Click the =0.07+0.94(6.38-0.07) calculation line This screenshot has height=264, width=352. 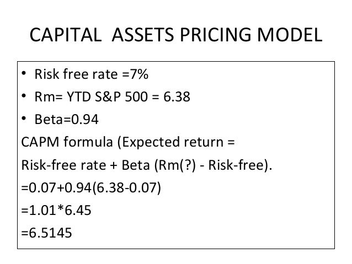pos(91,188)
